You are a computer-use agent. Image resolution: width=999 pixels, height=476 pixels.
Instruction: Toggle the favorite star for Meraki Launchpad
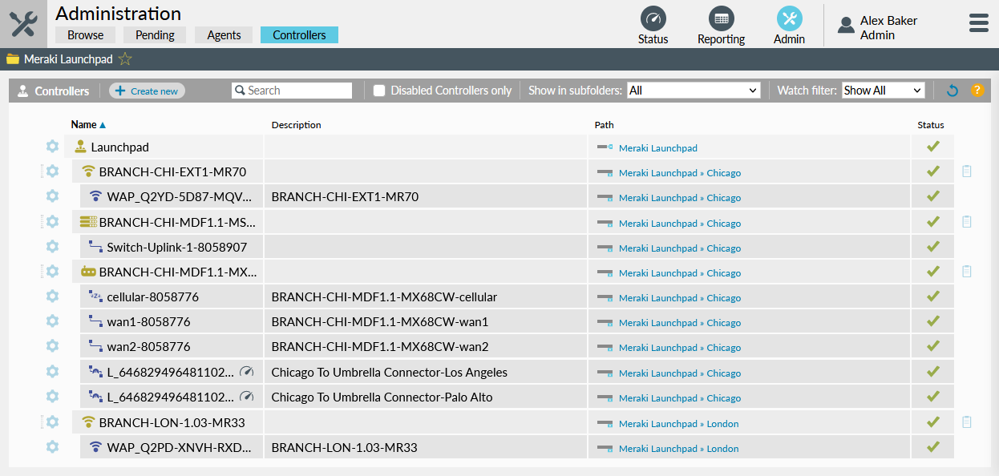125,58
